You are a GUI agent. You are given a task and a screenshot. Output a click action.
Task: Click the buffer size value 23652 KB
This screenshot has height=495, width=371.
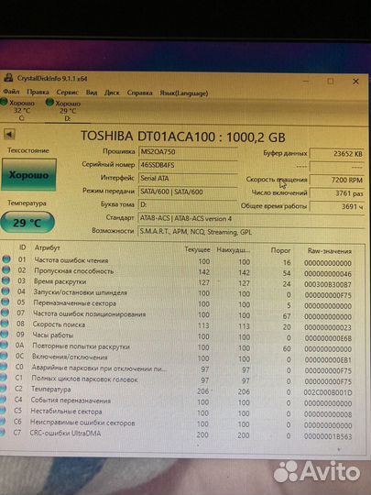tap(337, 154)
